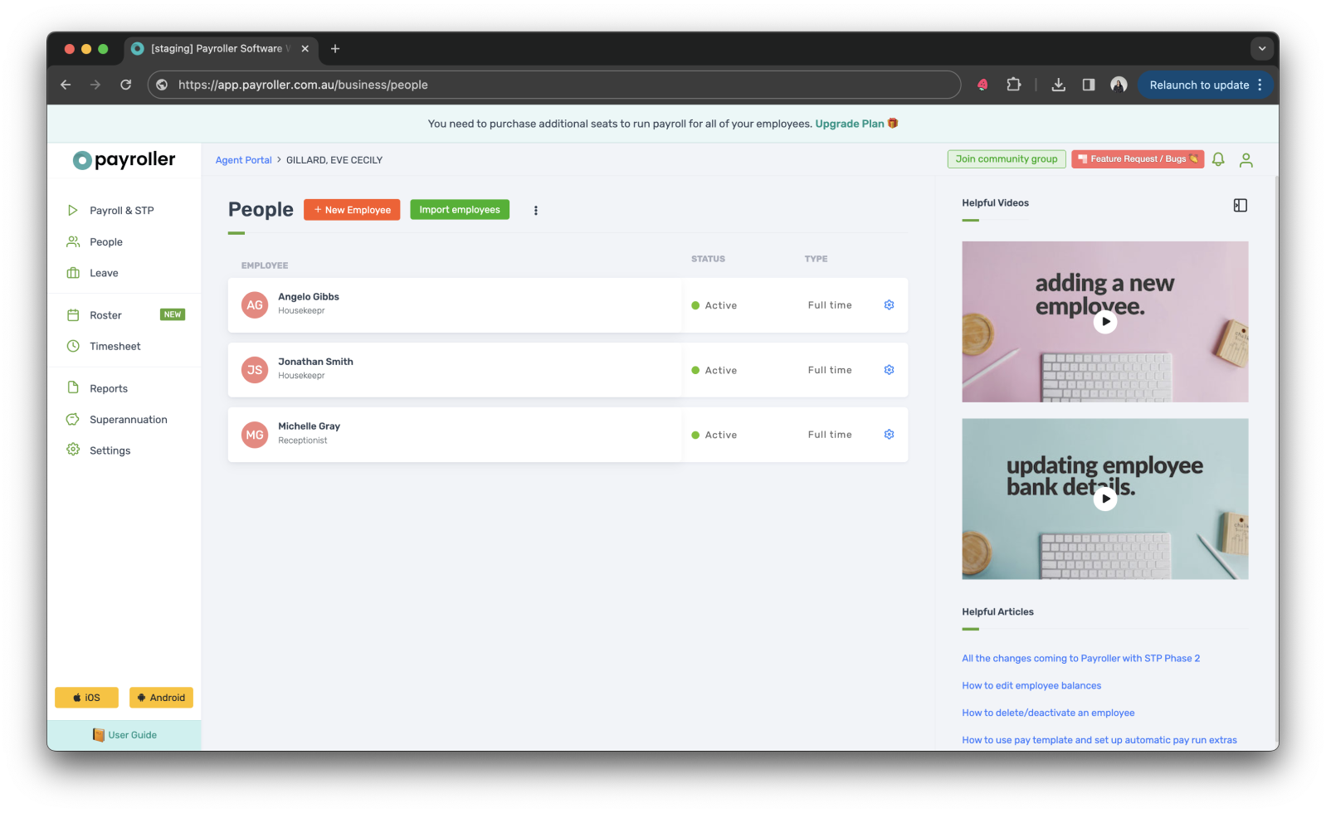View site information icon in address bar
Viewport: 1326px width, 813px height.
point(162,85)
